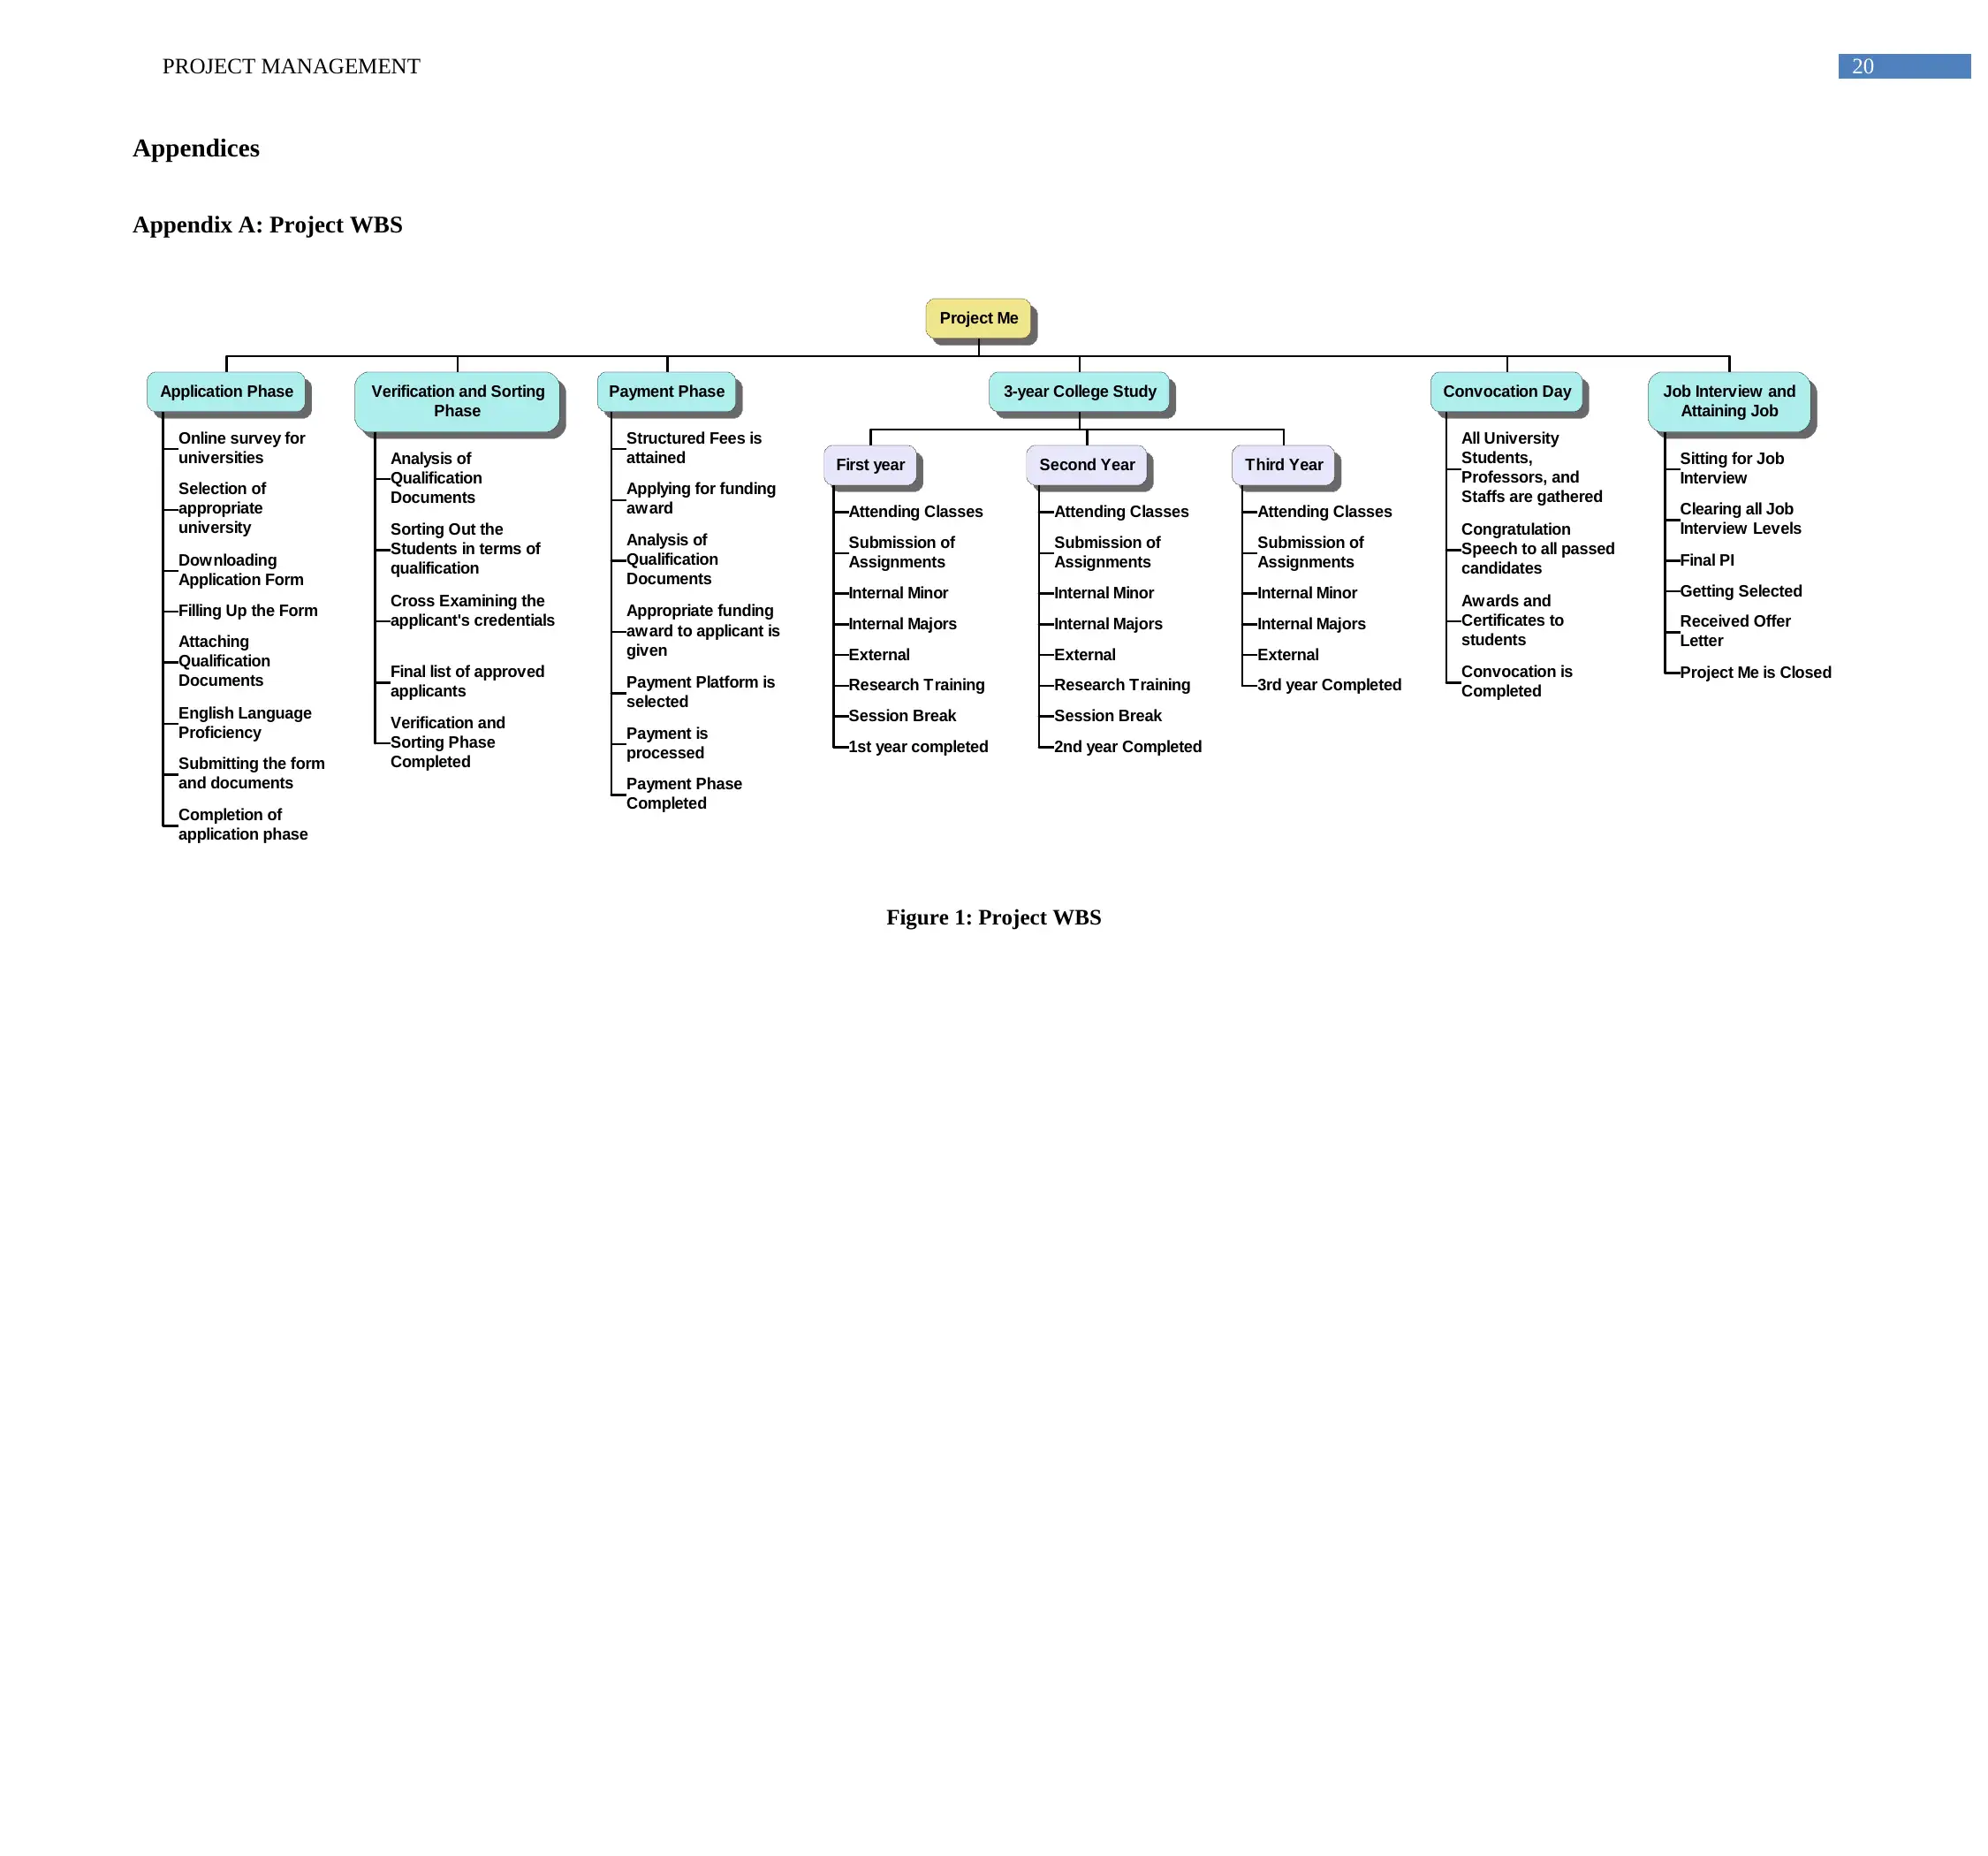Click the Project Me root node

click(x=982, y=317)
